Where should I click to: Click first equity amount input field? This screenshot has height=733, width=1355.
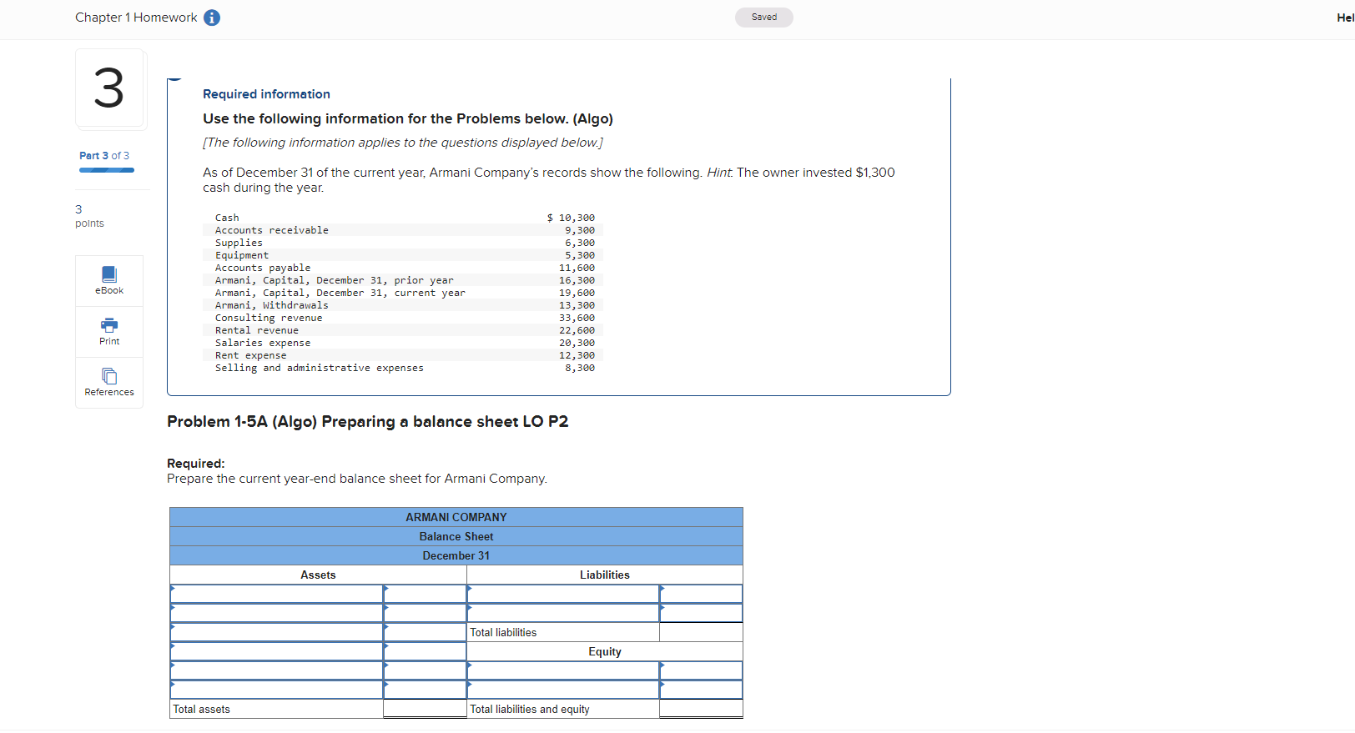pyautogui.click(x=701, y=670)
